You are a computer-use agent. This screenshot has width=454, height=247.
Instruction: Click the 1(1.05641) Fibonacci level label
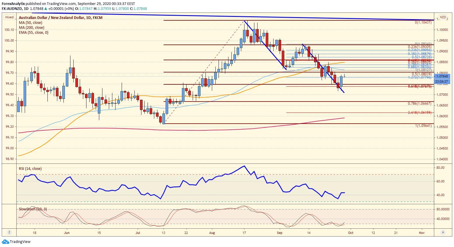pos(423,126)
